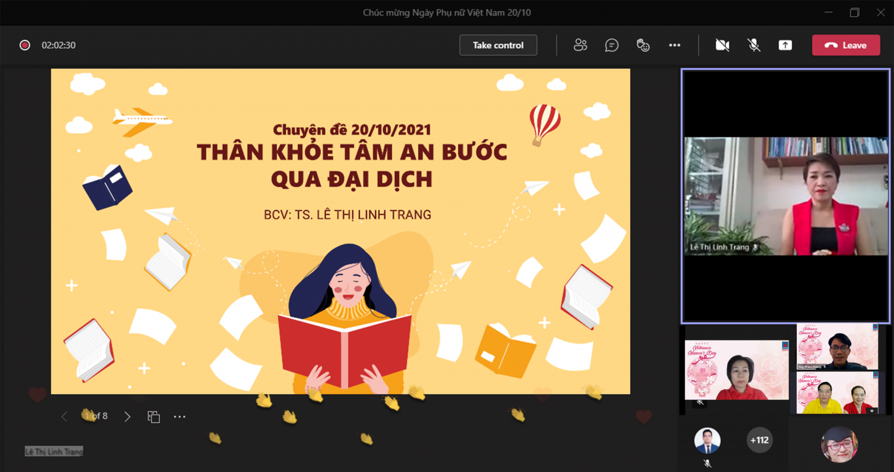
Task: Open More actions menu in meeting toolbar
Action: (x=675, y=45)
